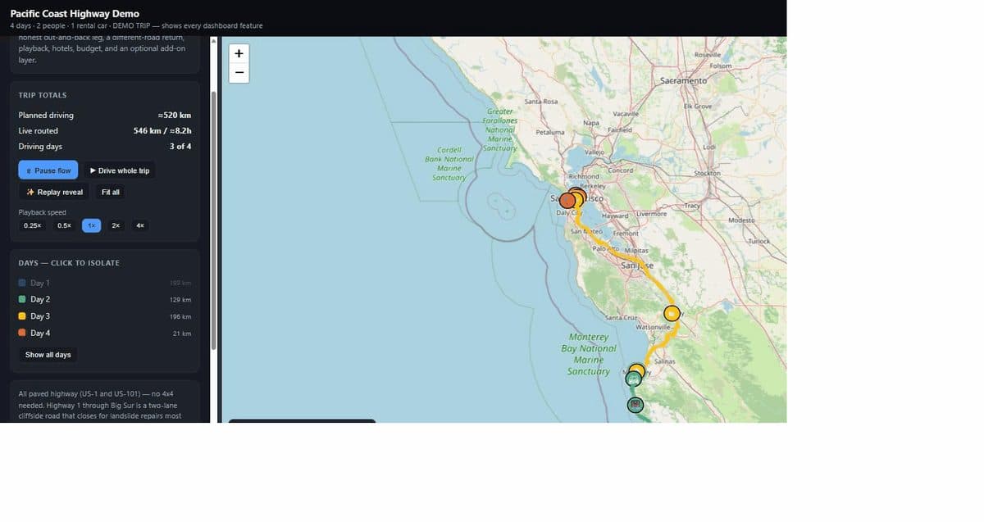Viewport: 984px width, 522px height.
Task: Isolate Day 1 in the days list
Action: click(104, 283)
